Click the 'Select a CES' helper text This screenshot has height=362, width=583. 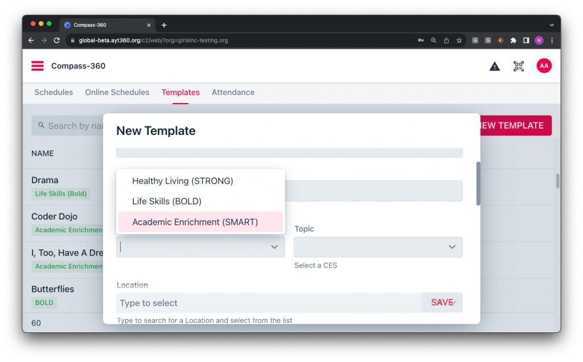315,265
